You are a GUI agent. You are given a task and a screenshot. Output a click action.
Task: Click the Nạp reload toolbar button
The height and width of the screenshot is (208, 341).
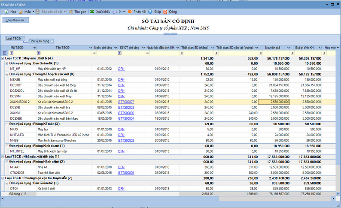point(11,12)
